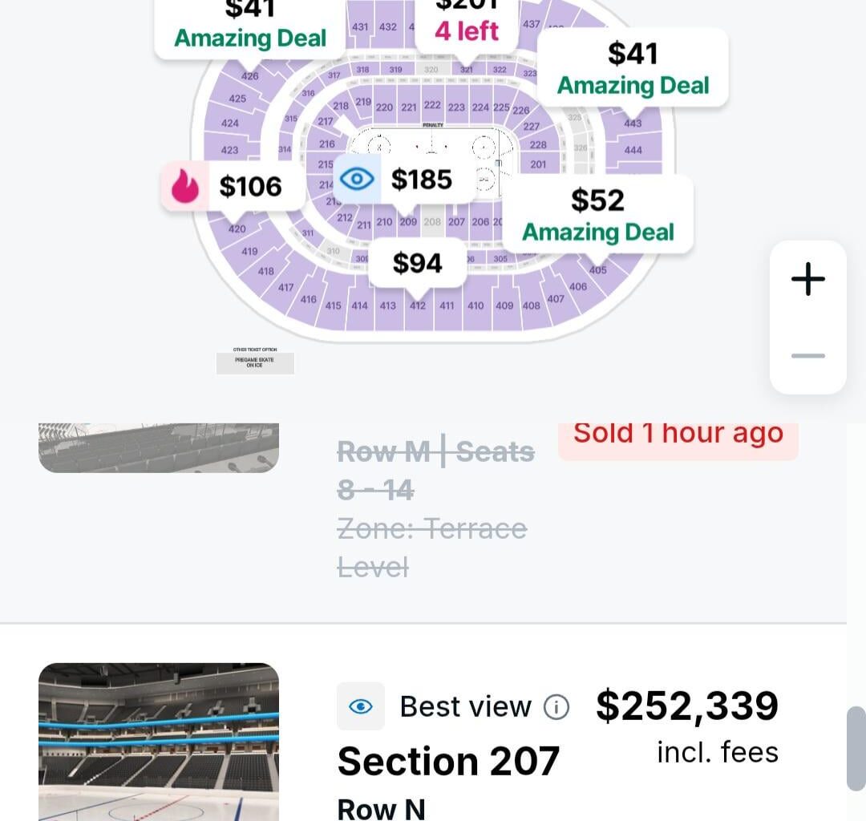Viewport: 866px width, 821px height.
Task: Open the $201 listing with 4 left
Action: 467,20
